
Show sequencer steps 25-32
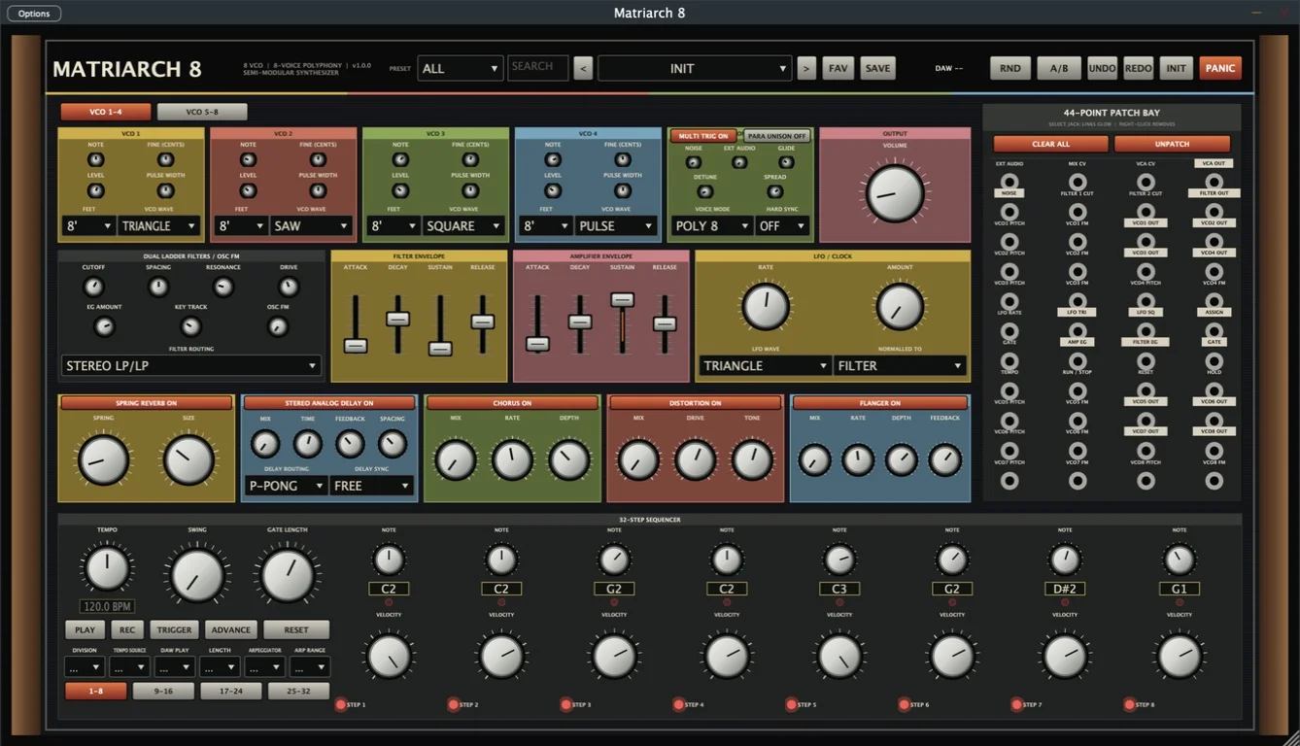point(299,692)
